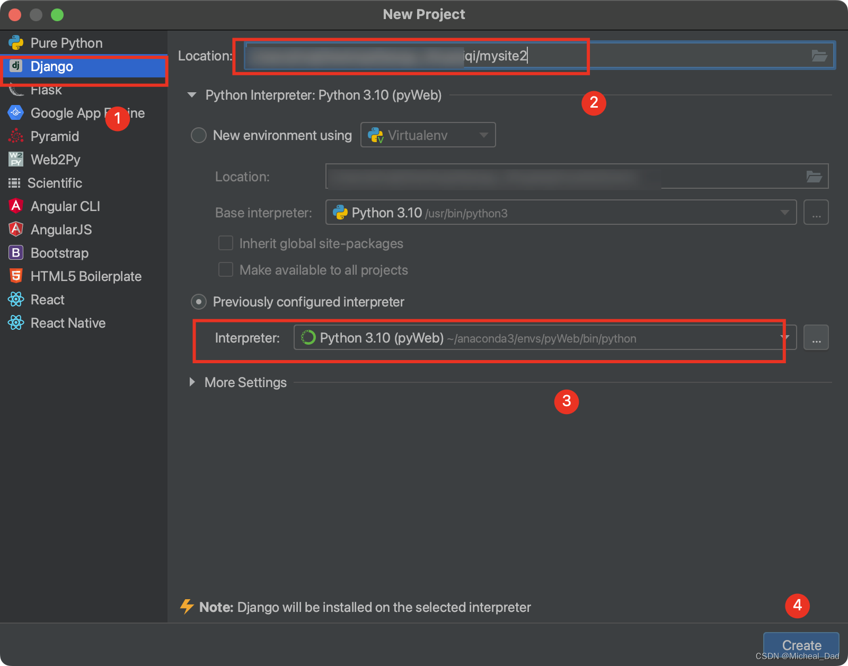
Task: Select the AngularJS icon
Action: click(16, 229)
